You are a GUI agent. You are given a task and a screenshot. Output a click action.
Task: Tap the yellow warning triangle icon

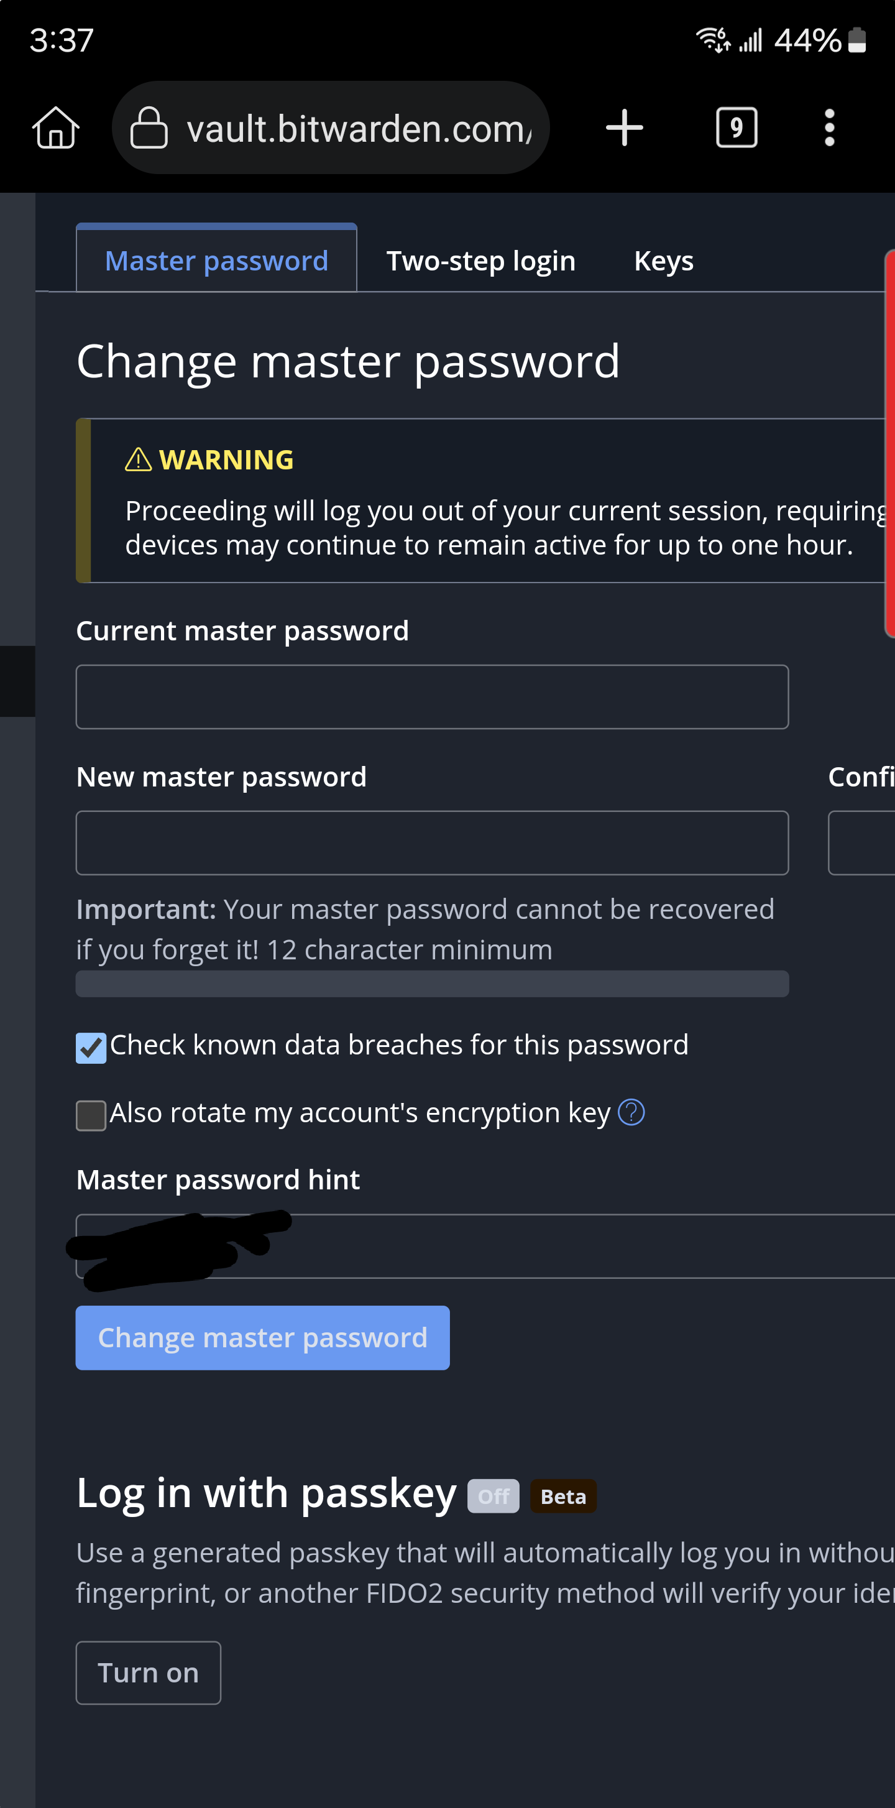[x=138, y=459]
